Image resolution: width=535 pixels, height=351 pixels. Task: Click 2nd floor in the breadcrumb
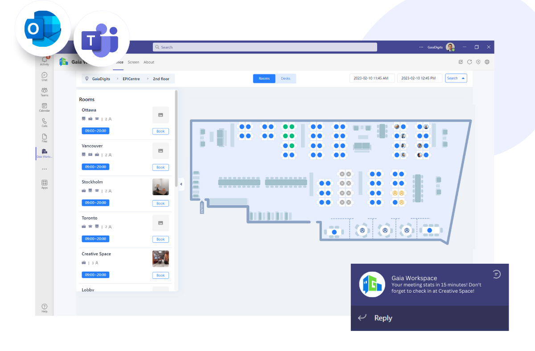click(x=161, y=79)
